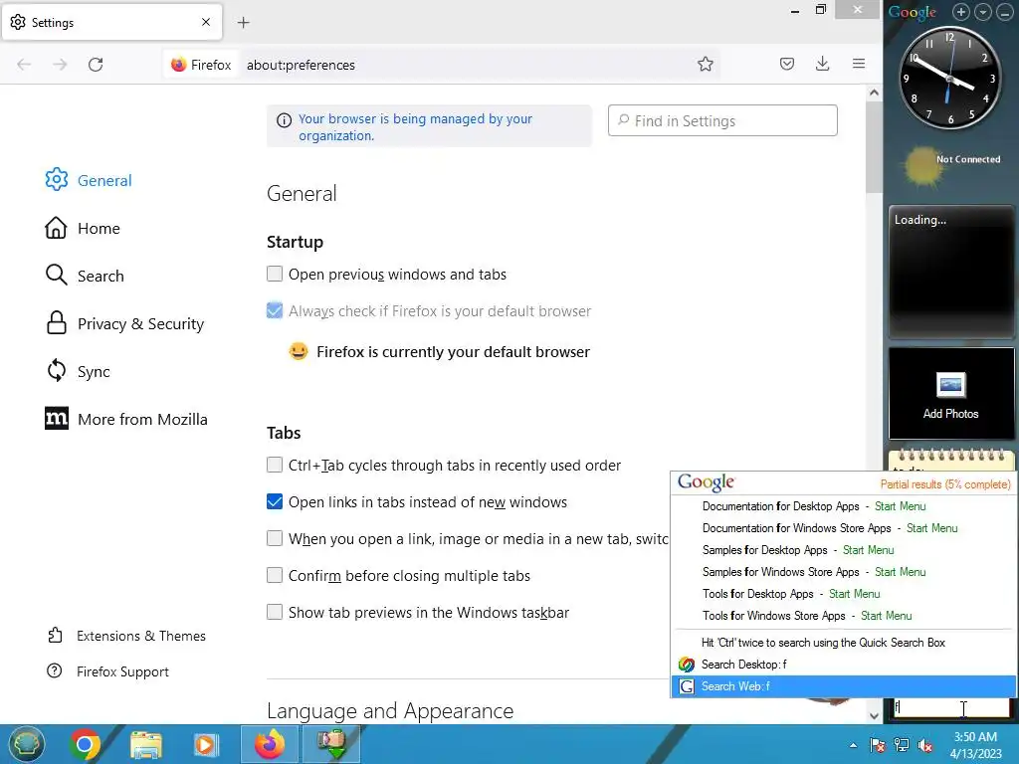Focus the Find in Settings box
The width and height of the screenshot is (1019, 764).
point(722,120)
